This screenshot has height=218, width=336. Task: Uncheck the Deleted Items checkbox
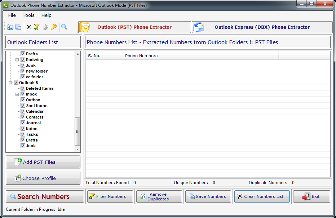click(x=23, y=88)
